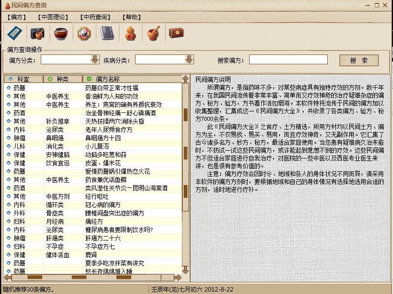The height and width of the screenshot is (294, 393).
Task: Click the yin-yang bagua toolbar icon
Action: (84, 33)
